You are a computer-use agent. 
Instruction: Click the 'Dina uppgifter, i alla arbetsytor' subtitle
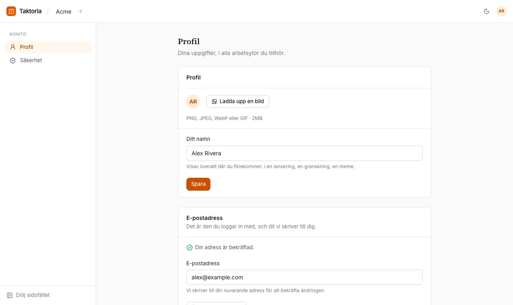click(x=231, y=53)
